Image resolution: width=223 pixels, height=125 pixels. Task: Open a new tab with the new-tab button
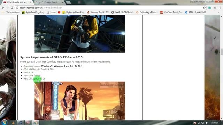pos(68,2)
